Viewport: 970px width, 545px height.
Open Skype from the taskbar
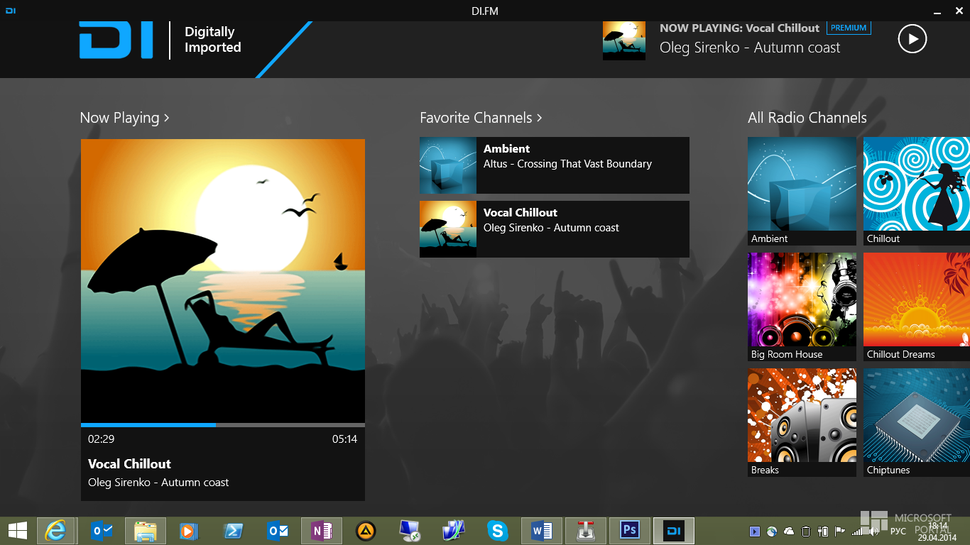498,531
